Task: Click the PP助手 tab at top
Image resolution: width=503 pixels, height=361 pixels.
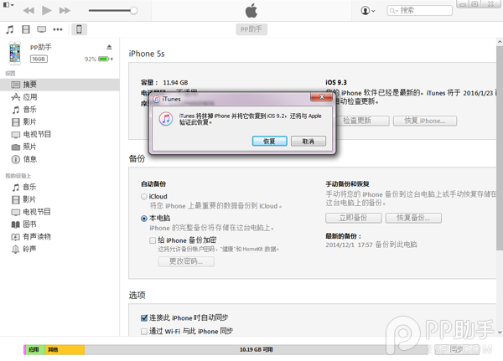Action: tap(251, 29)
